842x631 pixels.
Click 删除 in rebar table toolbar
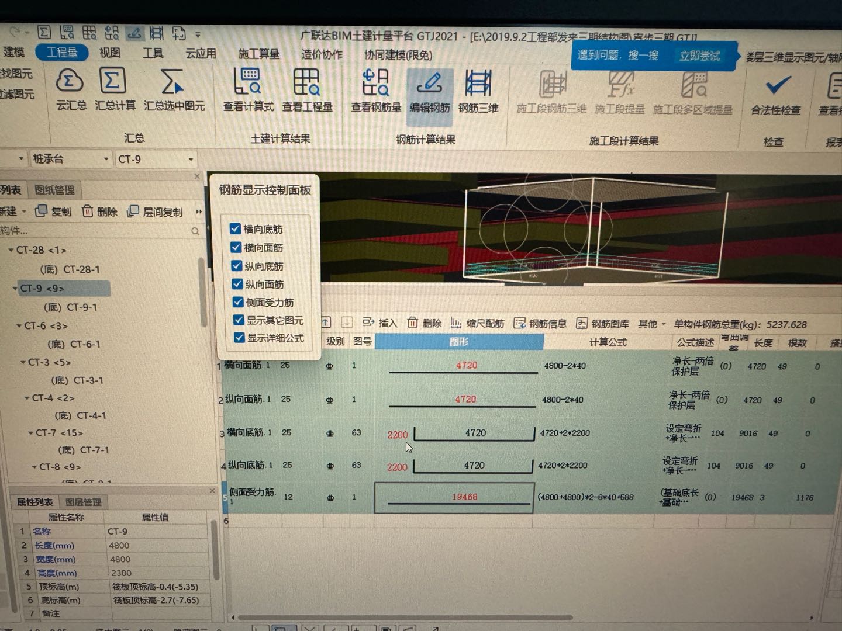pyautogui.click(x=425, y=323)
